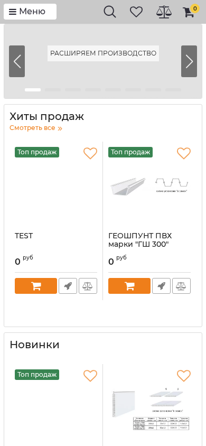This screenshot has height=446, width=206.
Task: Show next slide with right arrow
Action: (x=189, y=61)
